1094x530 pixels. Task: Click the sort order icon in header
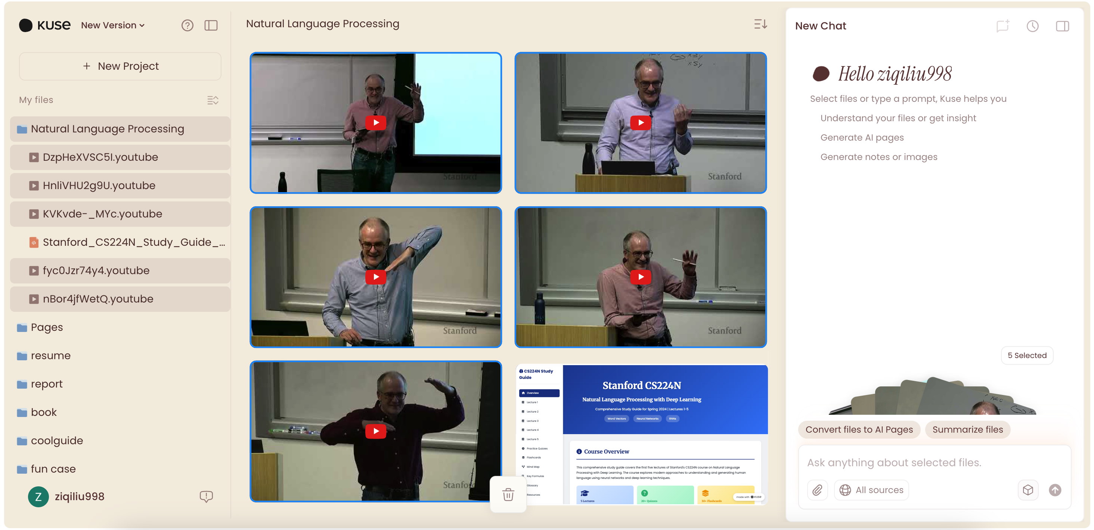760,24
